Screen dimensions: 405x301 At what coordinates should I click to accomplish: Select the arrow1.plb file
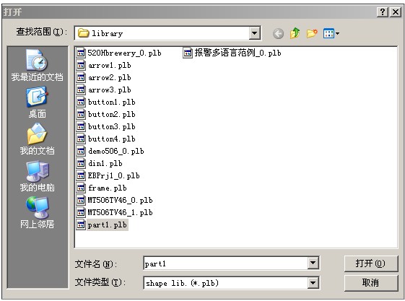(104, 65)
